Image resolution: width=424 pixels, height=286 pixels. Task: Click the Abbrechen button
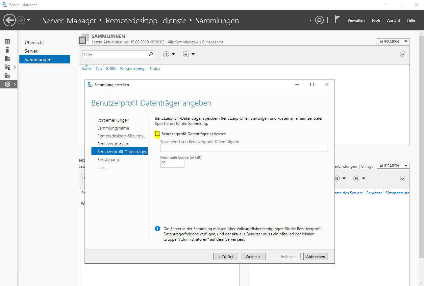click(x=315, y=256)
